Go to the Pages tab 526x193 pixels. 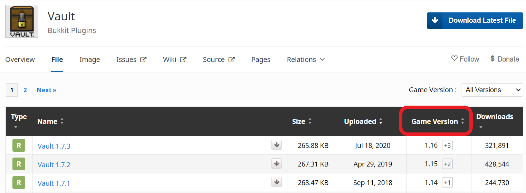(x=261, y=60)
